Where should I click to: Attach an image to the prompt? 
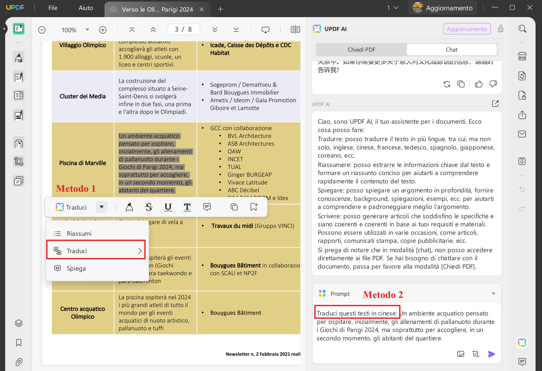[461, 354]
